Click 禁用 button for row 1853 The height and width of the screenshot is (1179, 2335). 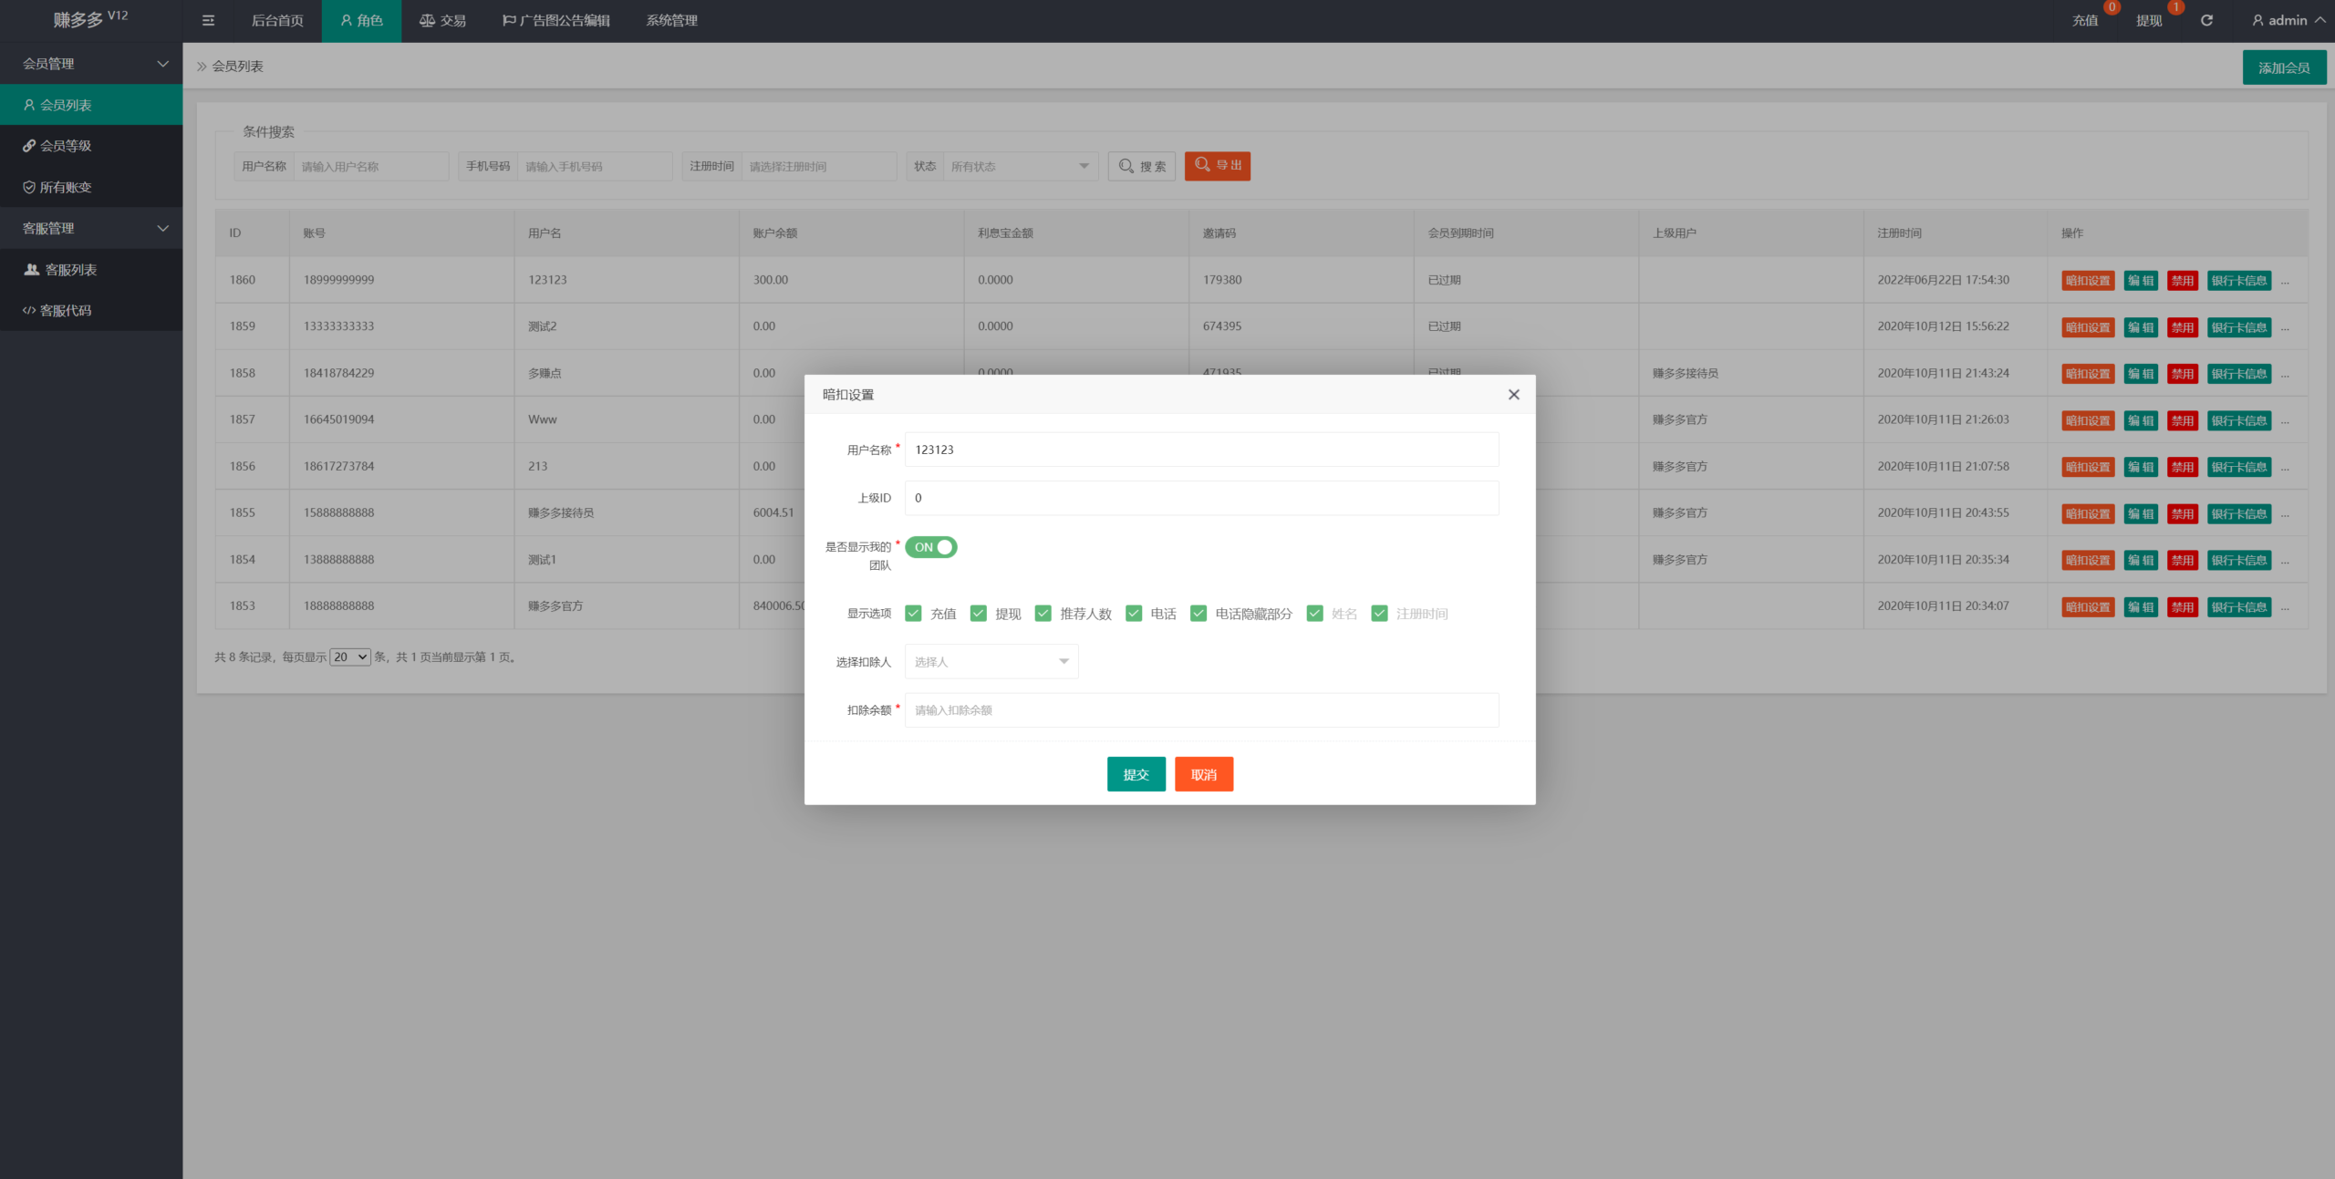[x=2183, y=607]
